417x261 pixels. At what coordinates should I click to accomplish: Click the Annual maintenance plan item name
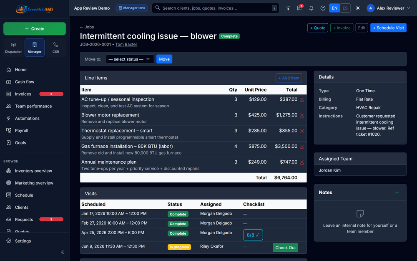point(109,162)
